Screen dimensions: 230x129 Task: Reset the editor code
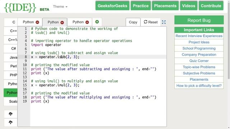click(x=151, y=22)
